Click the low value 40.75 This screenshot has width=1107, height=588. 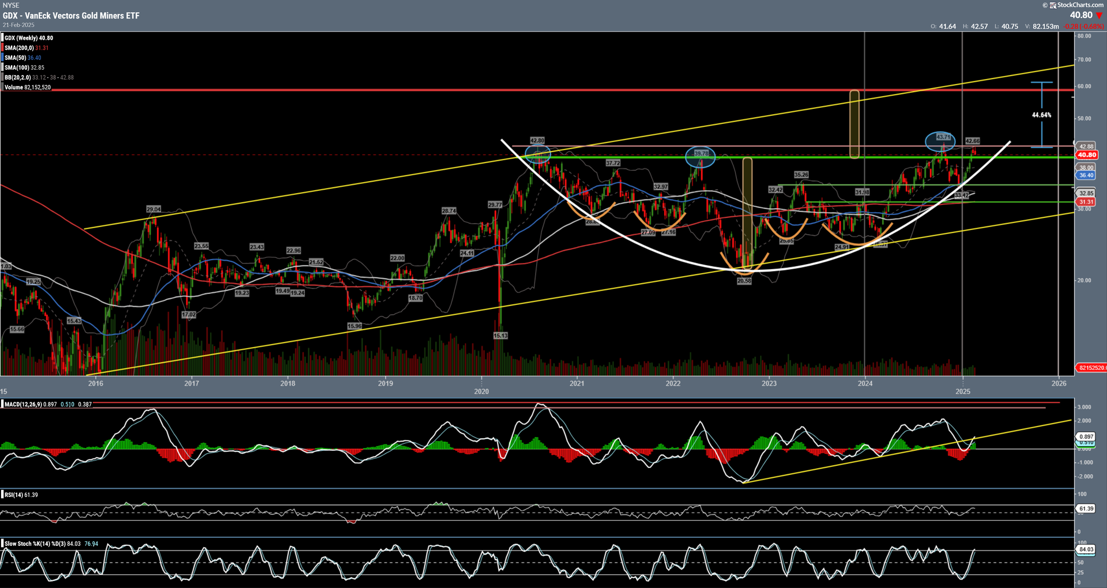point(1010,27)
